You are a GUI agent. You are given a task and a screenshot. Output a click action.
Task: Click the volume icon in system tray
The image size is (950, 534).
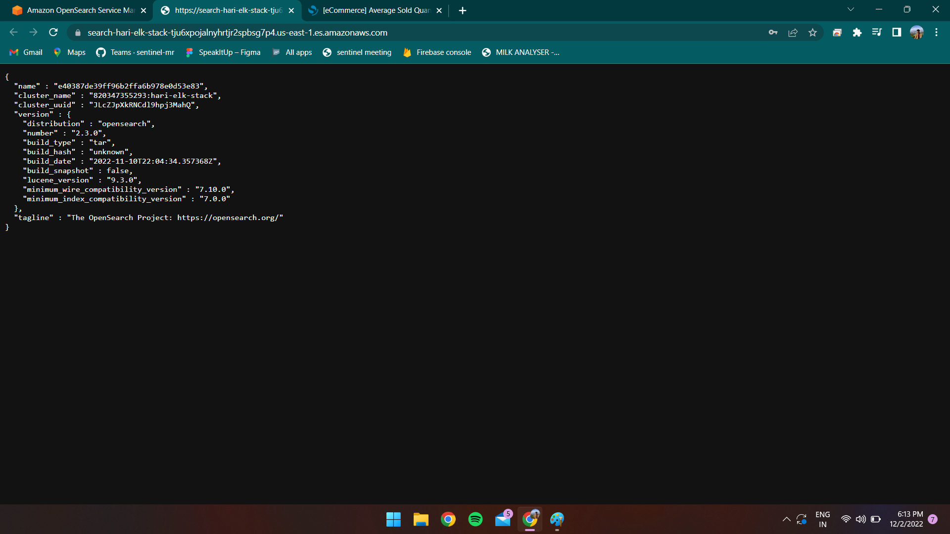[861, 519]
